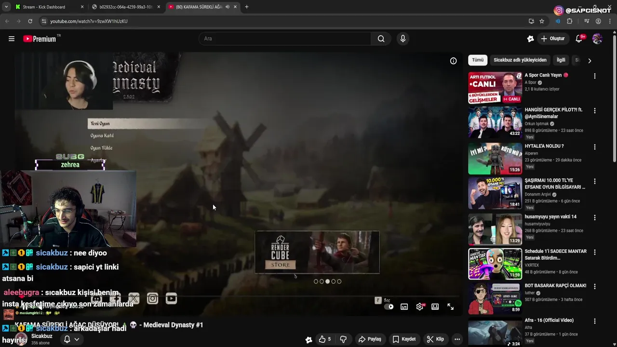
Task: Go back in browser history
Action: click(x=7, y=21)
